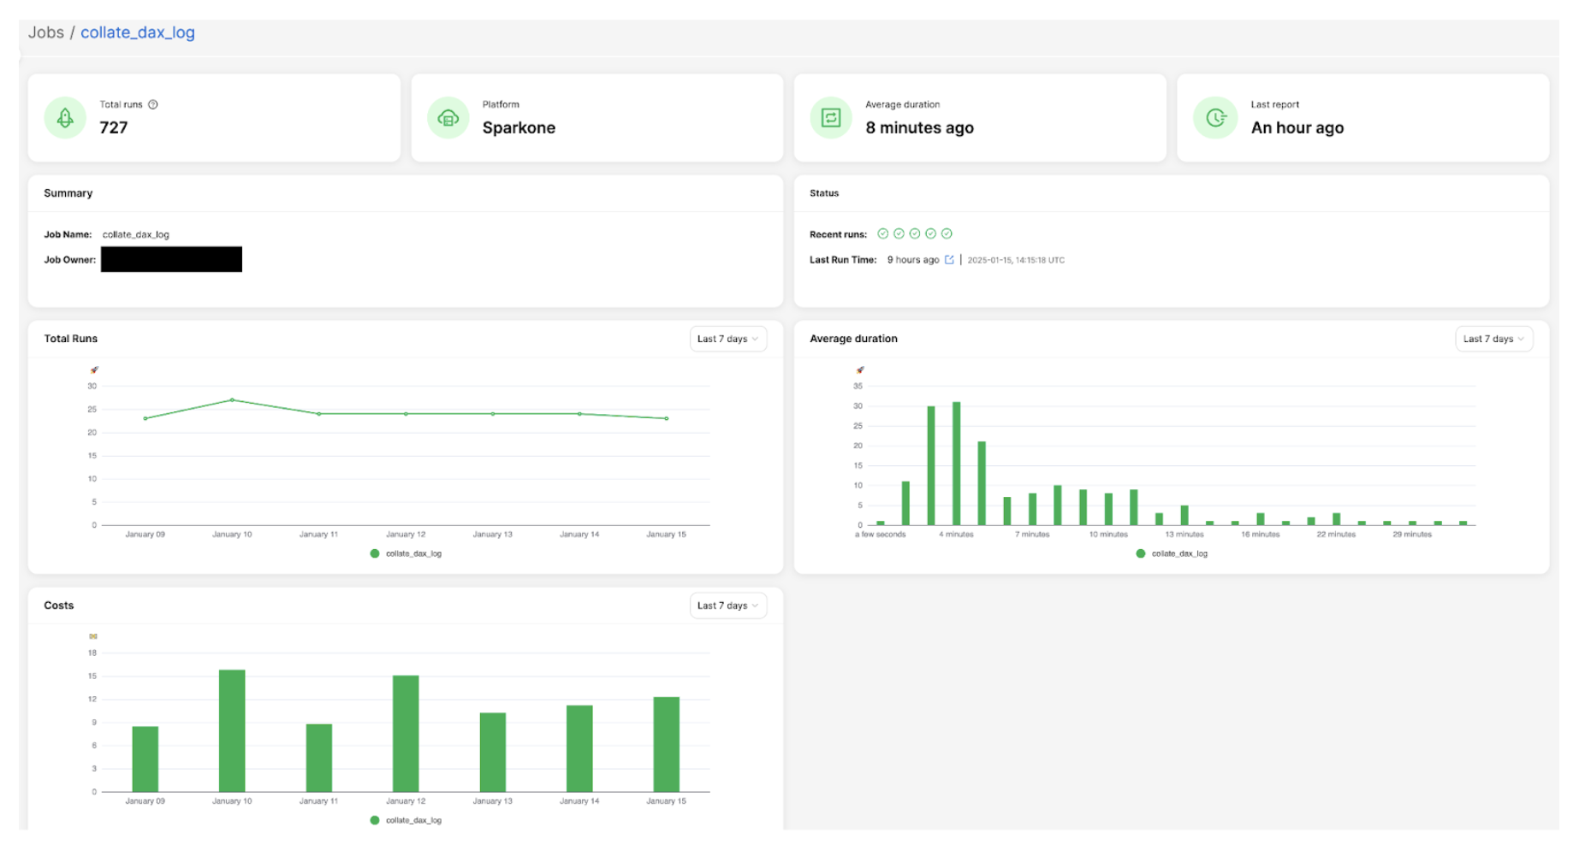Click the rocket icon above Total Runs chart
Screen dimensions: 1573x845
94,369
